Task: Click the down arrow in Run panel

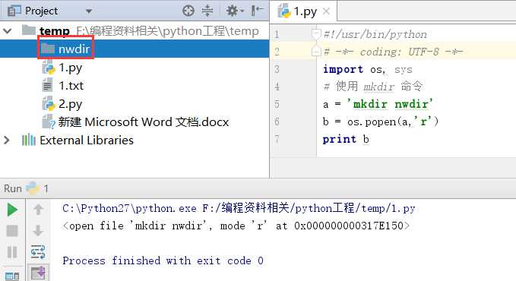Action: [38, 231]
